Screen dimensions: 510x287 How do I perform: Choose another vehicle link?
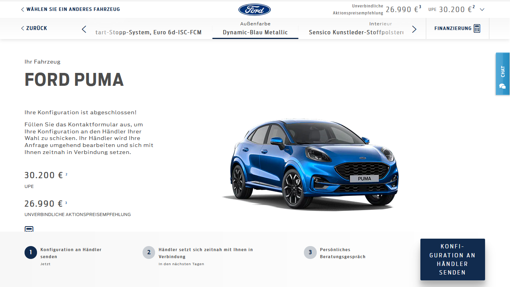coord(71,9)
